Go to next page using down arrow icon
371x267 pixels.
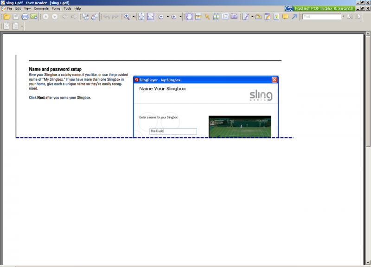pyautogui.click(x=55, y=17)
